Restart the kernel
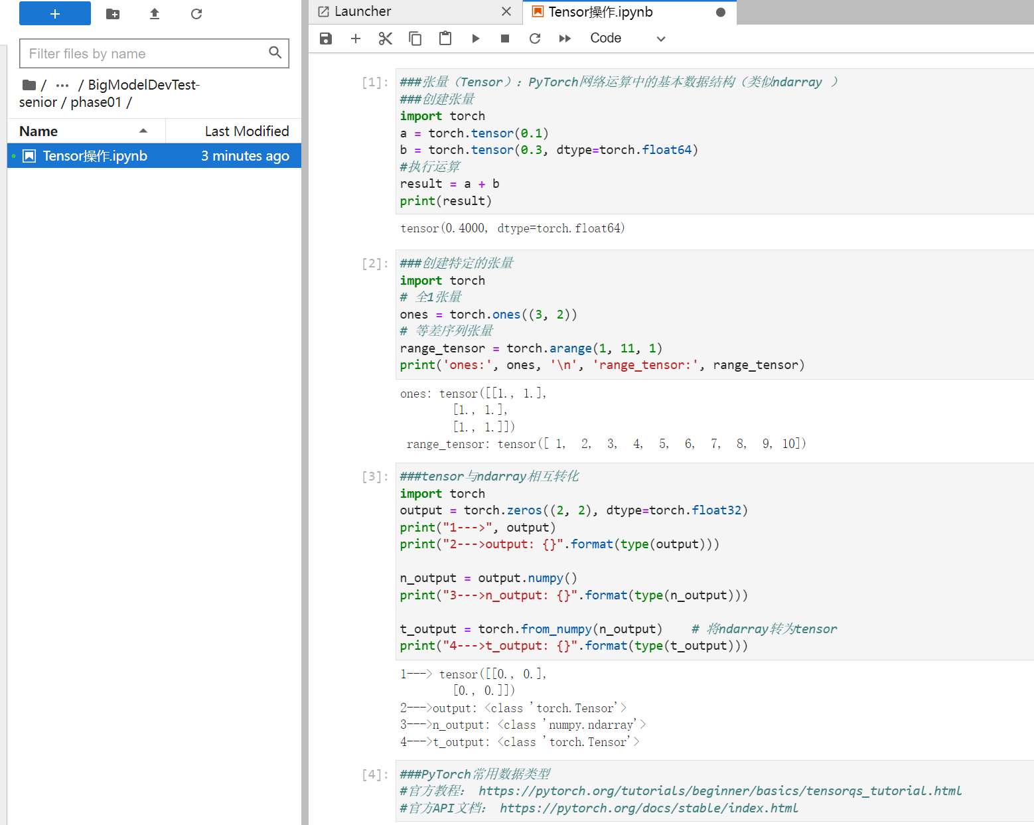This screenshot has height=825, width=1034. 535,38
